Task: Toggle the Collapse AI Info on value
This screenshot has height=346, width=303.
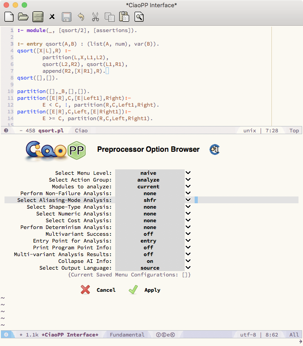Action: click(149, 261)
